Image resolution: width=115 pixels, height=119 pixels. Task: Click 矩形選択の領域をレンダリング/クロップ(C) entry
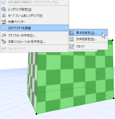35,2
